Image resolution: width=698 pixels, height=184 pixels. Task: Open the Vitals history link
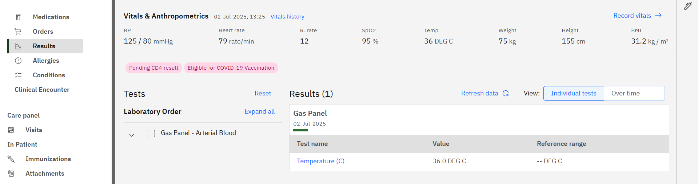point(287,17)
